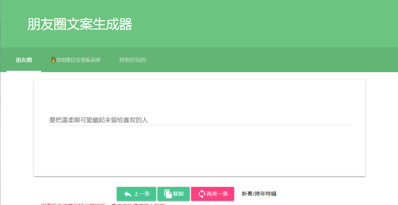398x205 pixels.
Task: Click the 朋友圈文案生成器 page title
Action: (80, 24)
